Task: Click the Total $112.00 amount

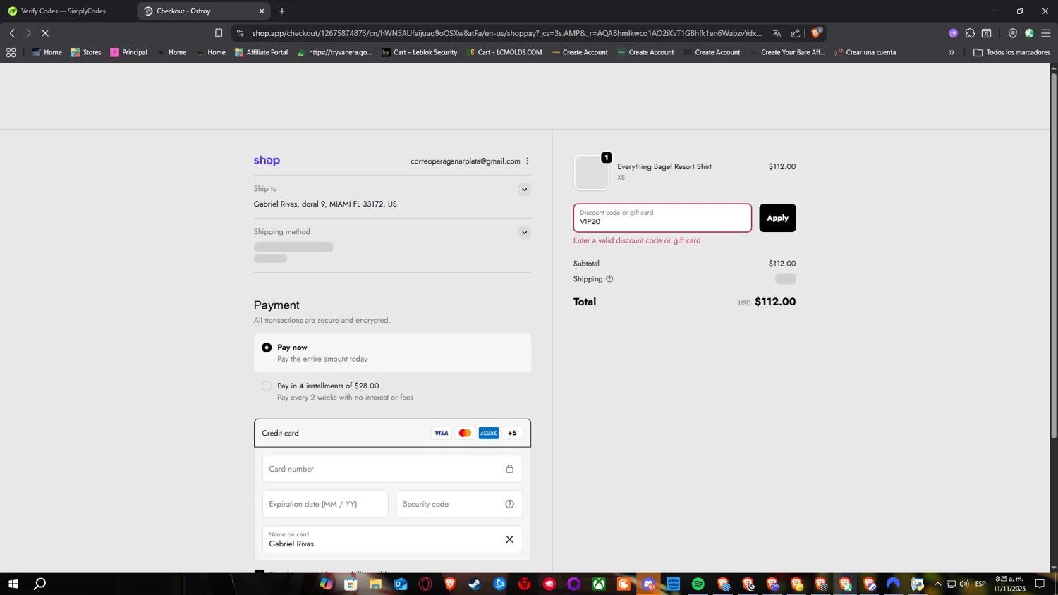Action: [x=775, y=302]
